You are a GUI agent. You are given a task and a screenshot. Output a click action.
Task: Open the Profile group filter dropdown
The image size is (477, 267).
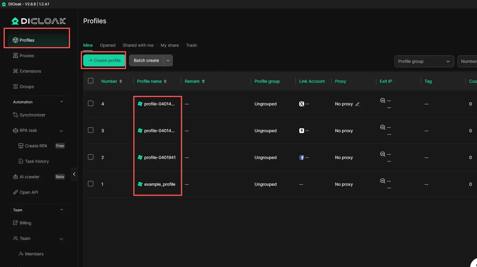tap(424, 61)
